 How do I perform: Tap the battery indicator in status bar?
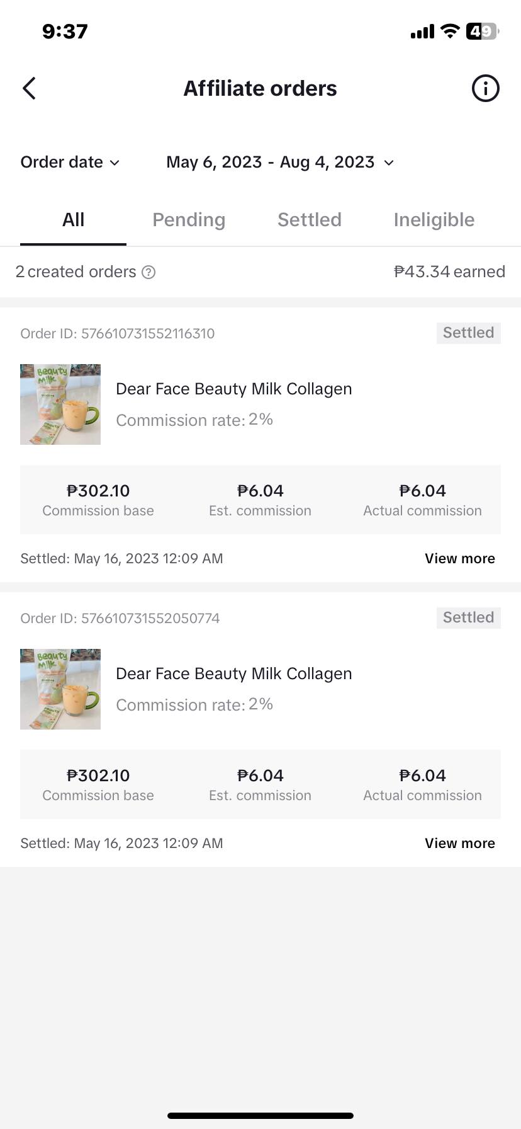pos(482,31)
